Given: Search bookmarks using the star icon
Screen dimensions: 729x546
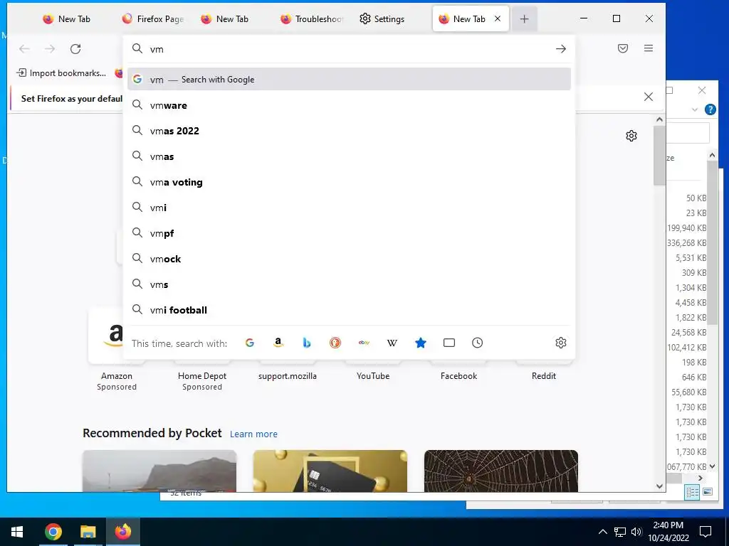Looking at the screenshot, I should coord(420,343).
